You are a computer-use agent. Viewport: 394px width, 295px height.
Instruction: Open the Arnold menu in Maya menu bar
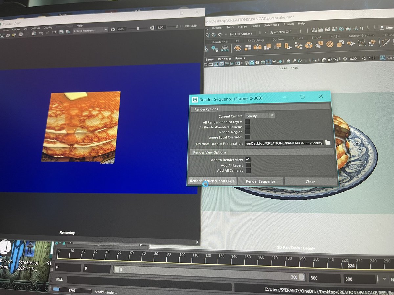(289, 24)
